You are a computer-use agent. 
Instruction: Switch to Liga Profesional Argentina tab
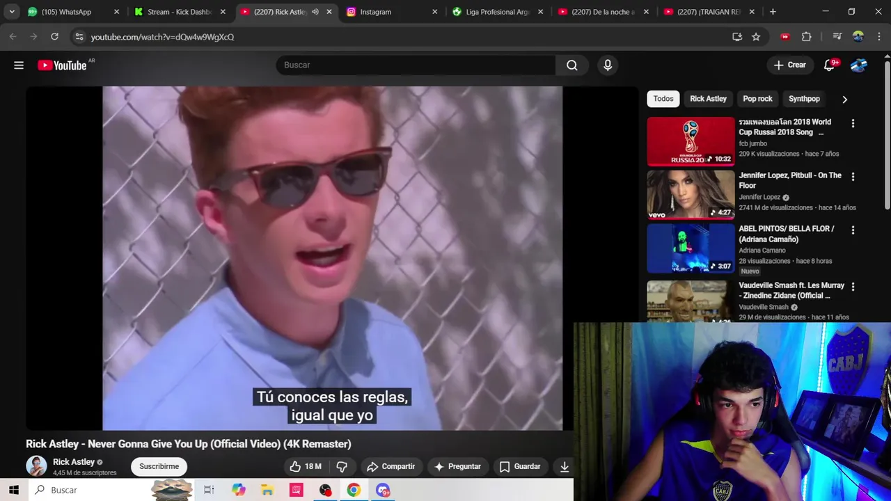tap(497, 12)
